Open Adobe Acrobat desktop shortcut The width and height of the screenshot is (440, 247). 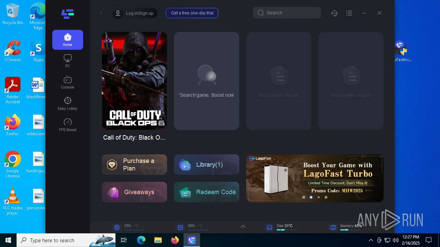pyautogui.click(x=13, y=91)
